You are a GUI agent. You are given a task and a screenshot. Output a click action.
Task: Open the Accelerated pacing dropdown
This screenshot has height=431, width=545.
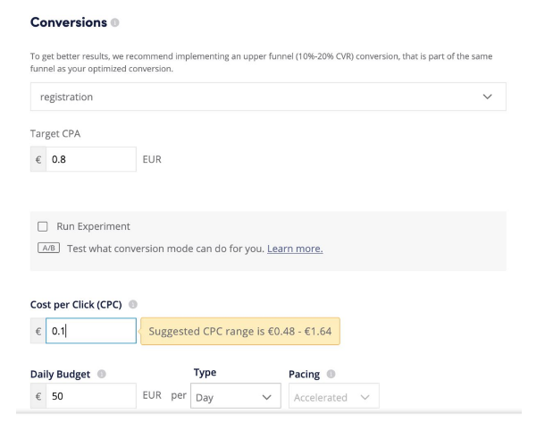(333, 396)
